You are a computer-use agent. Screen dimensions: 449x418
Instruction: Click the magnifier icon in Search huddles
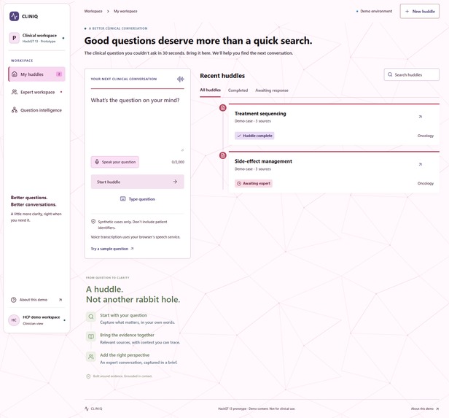click(390, 74)
